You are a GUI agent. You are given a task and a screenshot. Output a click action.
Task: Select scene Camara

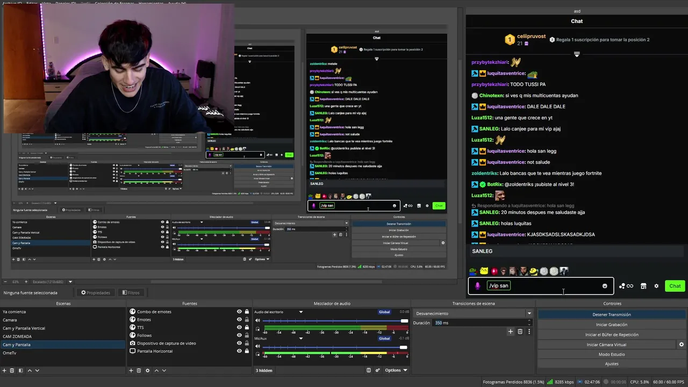62,320
